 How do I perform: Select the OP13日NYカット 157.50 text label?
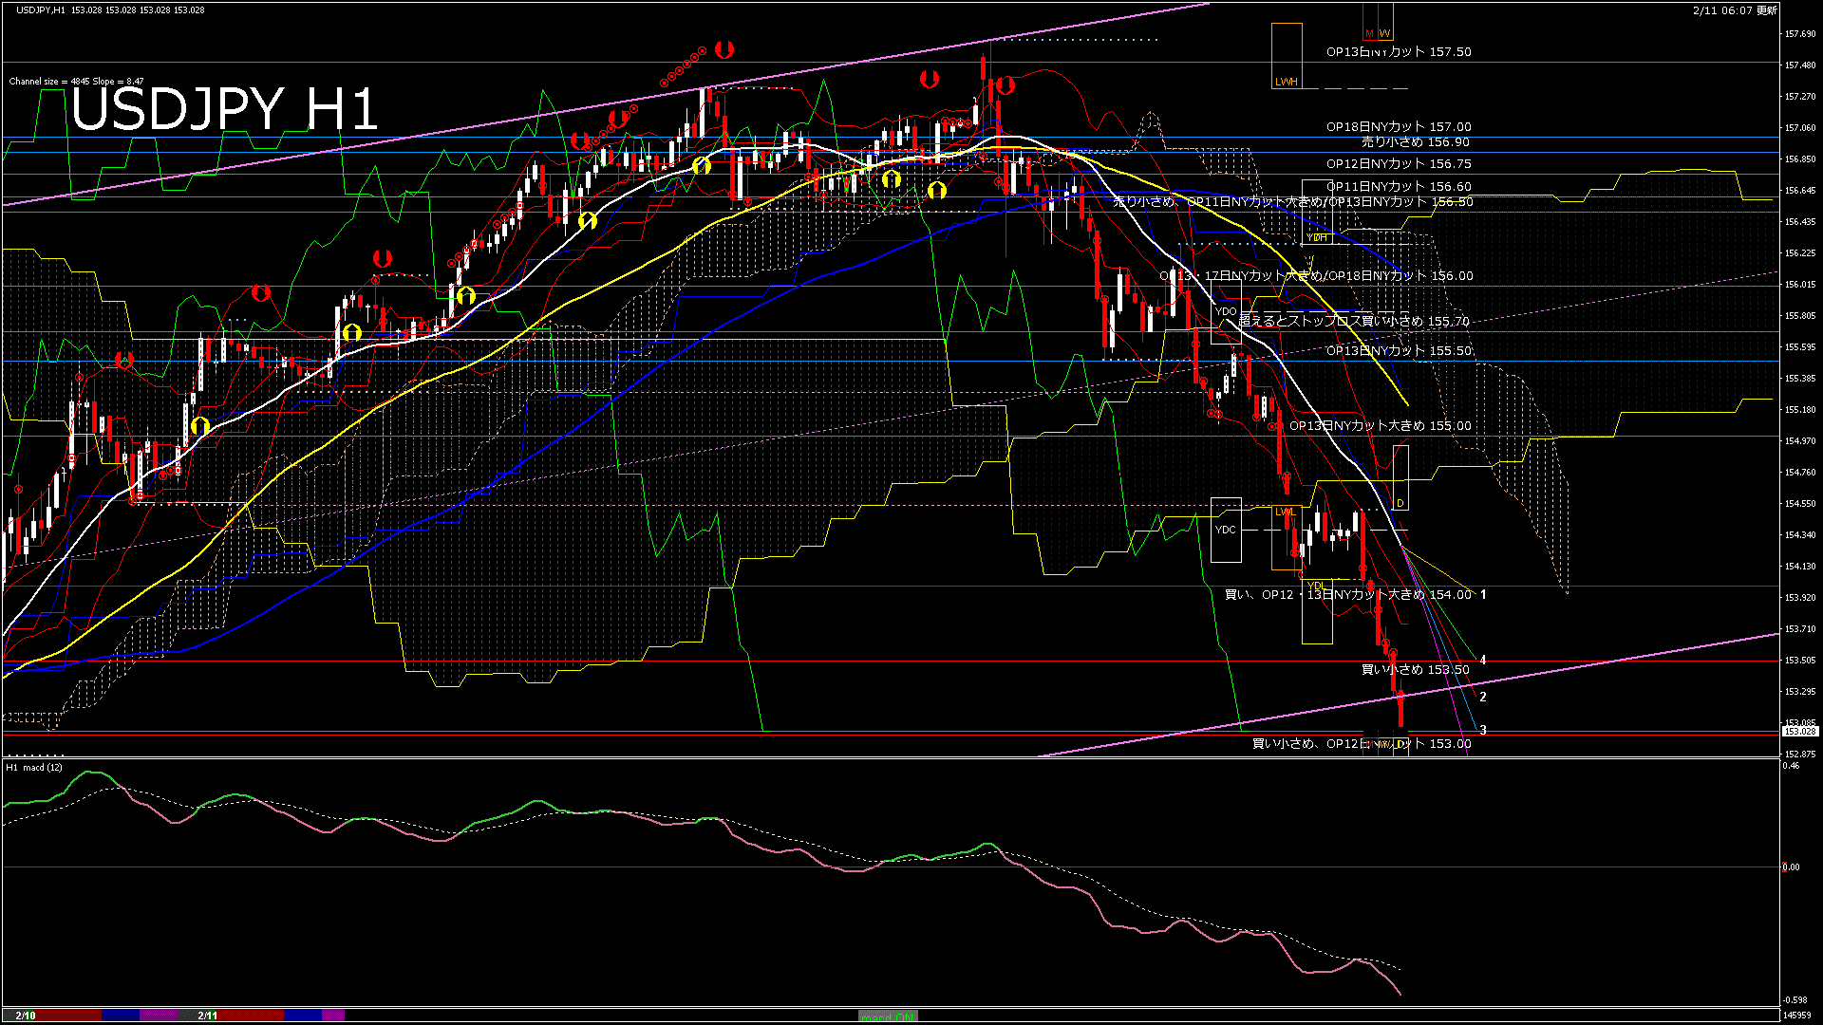pyautogui.click(x=1398, y=52)
